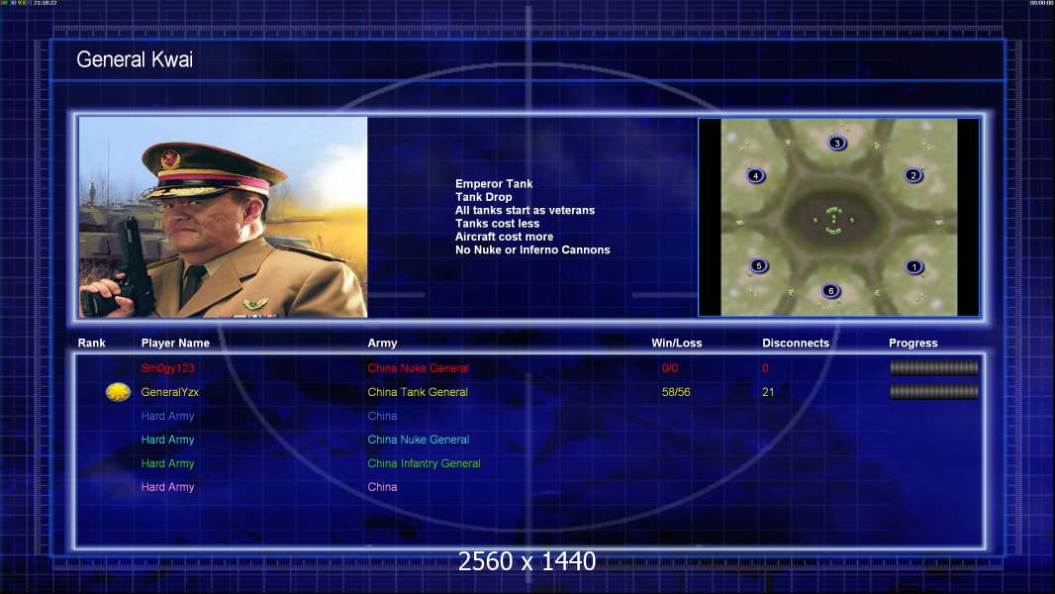Click the Disconnects column header
Viewport: 1055px width, 594px height.
click(x=796, y=344)
